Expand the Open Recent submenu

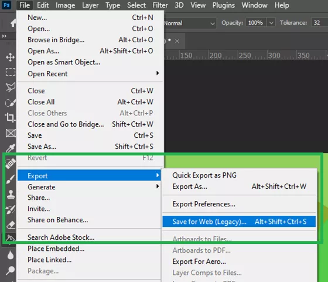click(x=90, y=74)
